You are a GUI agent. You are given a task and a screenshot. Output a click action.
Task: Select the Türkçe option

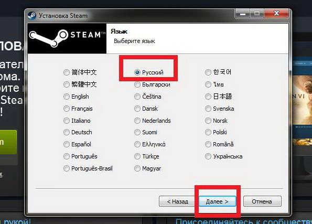[x=137, y=156]
